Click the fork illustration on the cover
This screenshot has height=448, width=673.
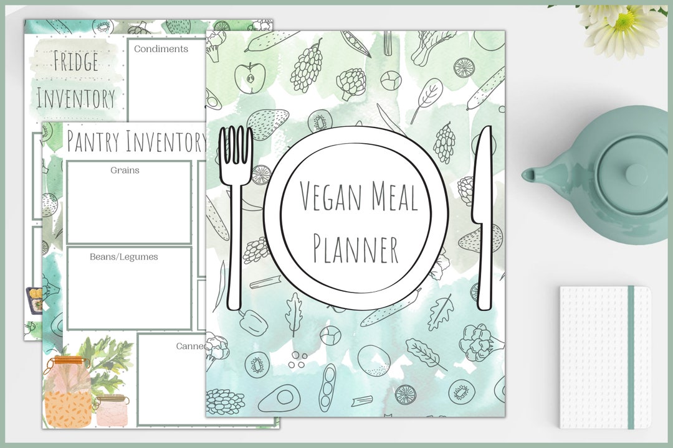[235, 218]
